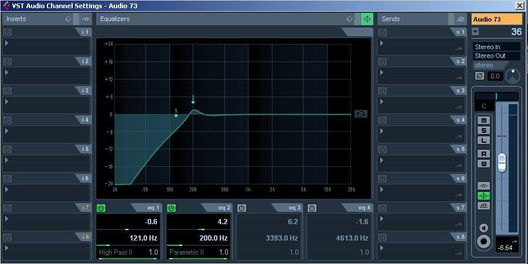Click the Inserts section header
528x264 pixels.
(x=16, y=19)
